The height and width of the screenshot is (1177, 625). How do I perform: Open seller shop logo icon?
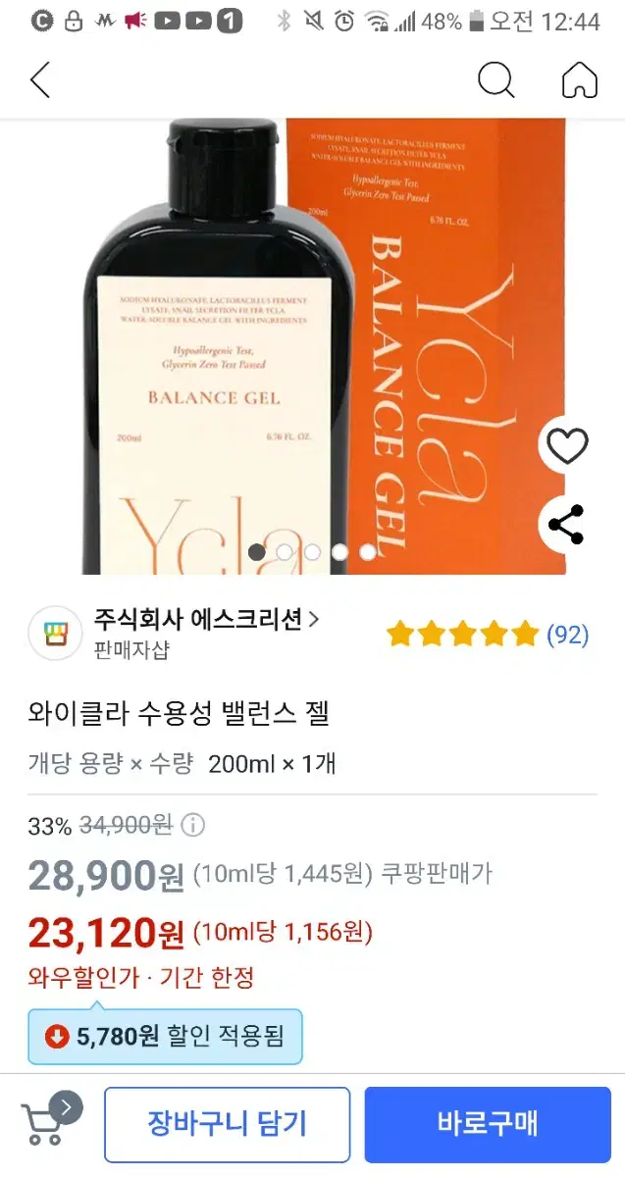pyautogui.click(x=55, y=633)
